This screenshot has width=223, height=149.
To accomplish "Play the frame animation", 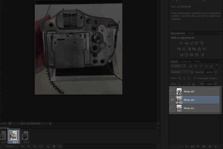I will [35, 146].
